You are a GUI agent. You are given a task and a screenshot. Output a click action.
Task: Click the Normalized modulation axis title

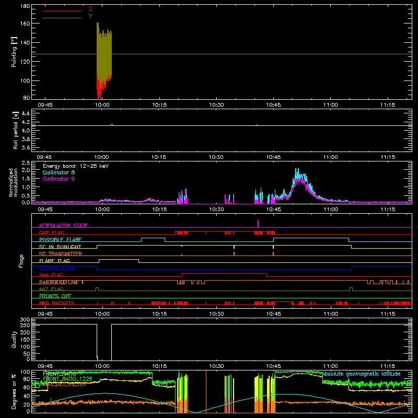13,182
